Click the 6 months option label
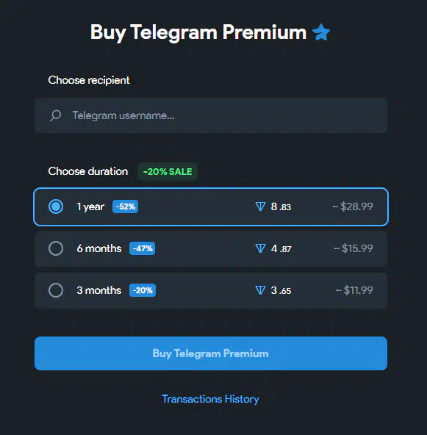This screenshot has height=435, width=427. [x=99, y=248]
